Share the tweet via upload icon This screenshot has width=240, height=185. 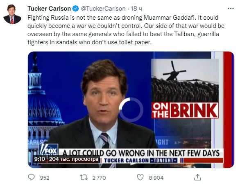(x=197, y=177)
